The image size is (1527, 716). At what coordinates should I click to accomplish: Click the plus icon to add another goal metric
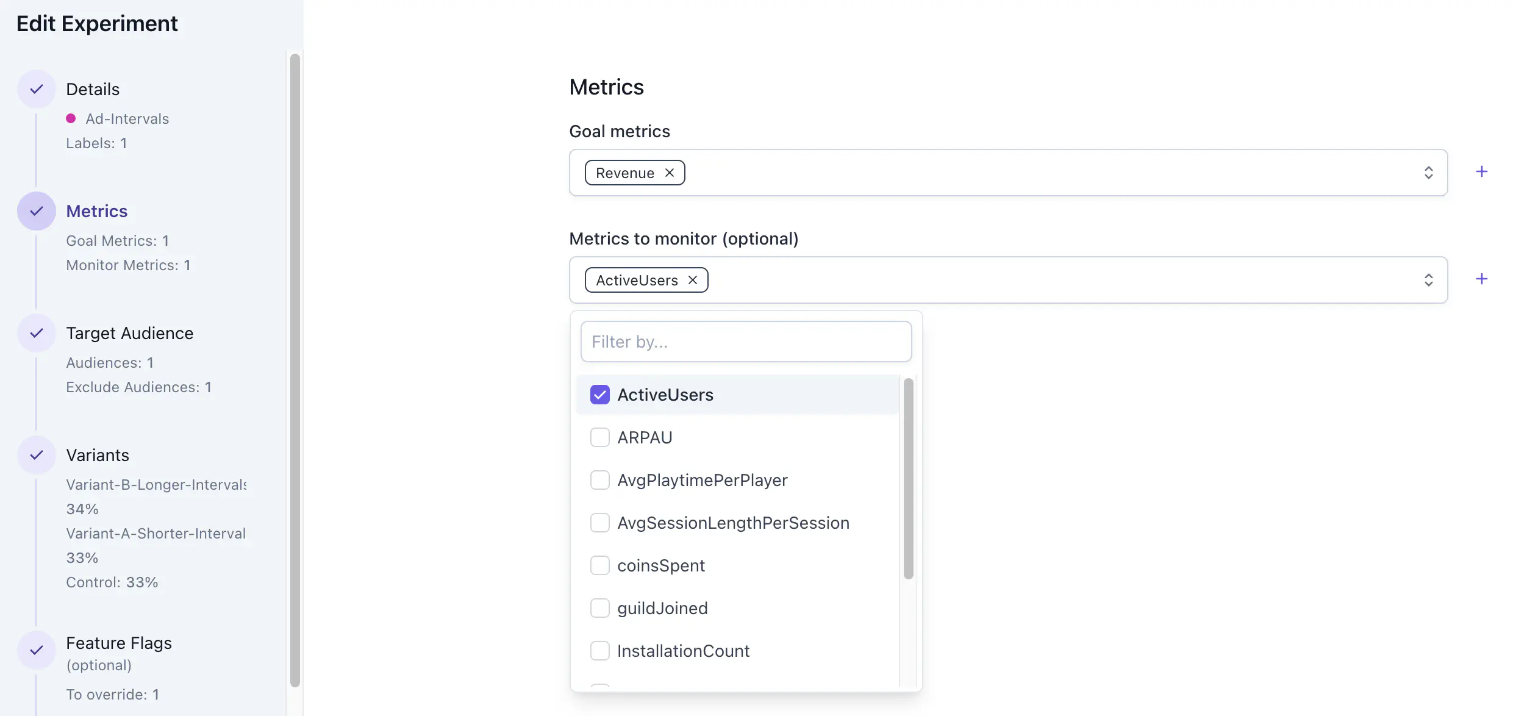[x=1482, y=171]
